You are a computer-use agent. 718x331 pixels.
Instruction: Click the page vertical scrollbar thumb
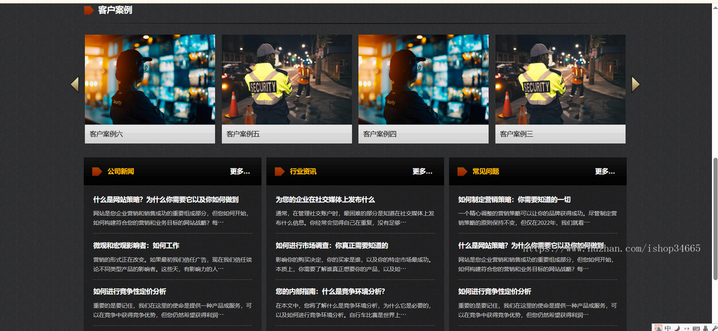pyautogui.click(x=715, y=219)
